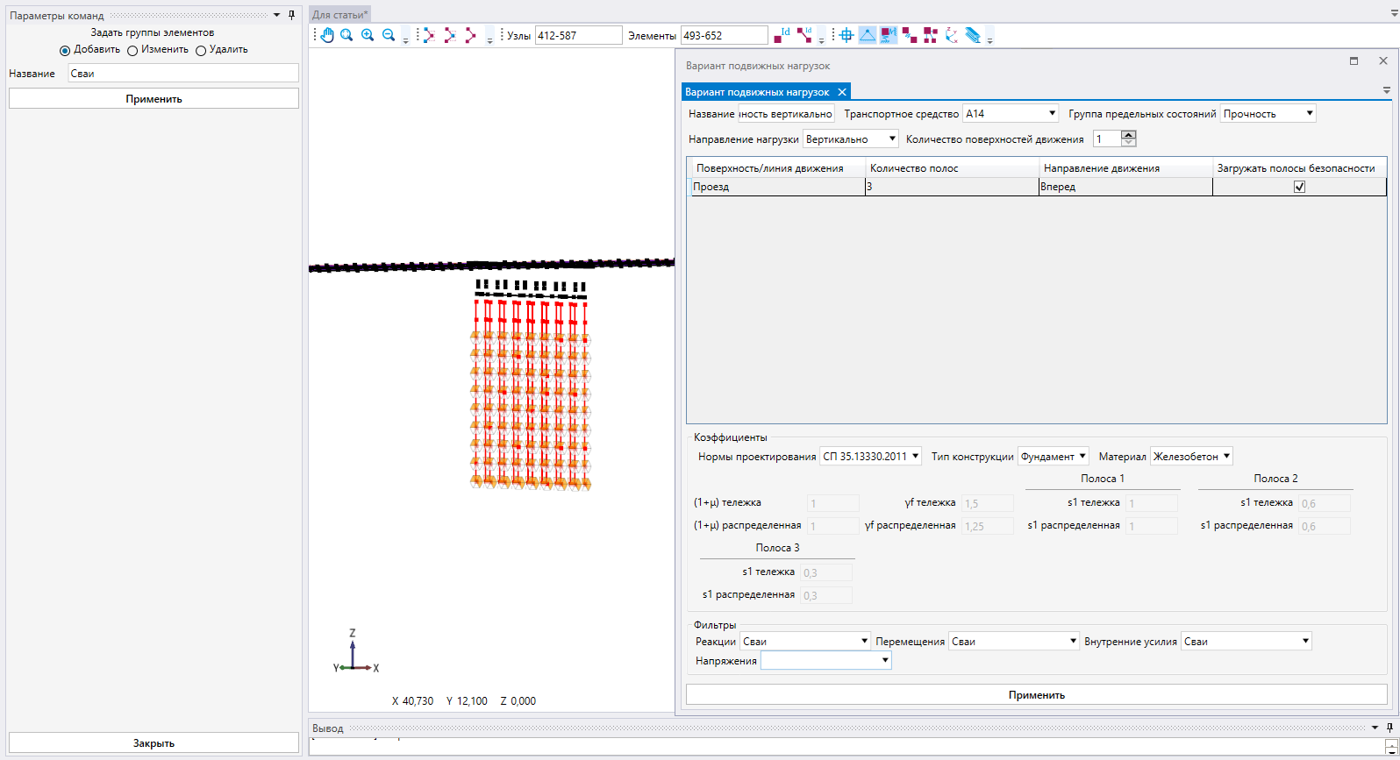The width and height of the screenshot is (1400, 760).
Task: Decrease Количество поверхностей движения value
Action: pyautogui.click(x=1129, y=142)
